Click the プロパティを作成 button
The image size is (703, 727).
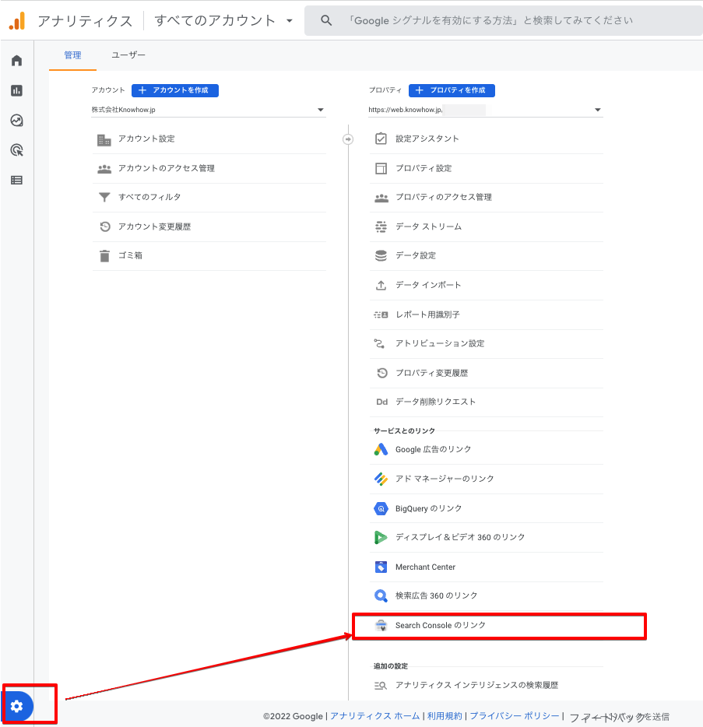[452, 90]
